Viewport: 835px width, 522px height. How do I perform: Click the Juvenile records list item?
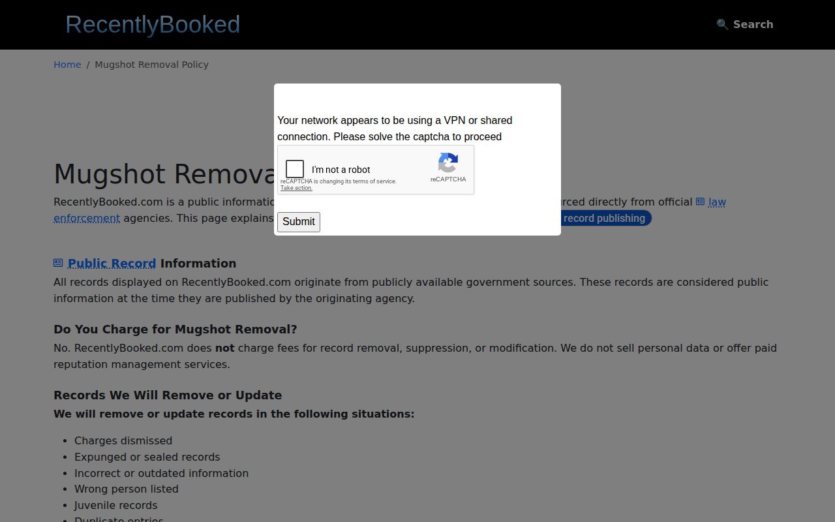pos(116,506)
